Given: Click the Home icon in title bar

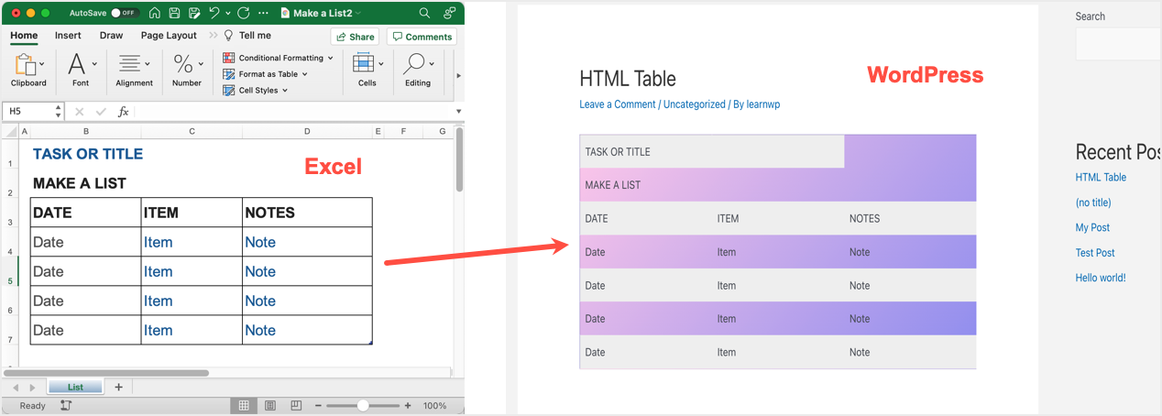Looking at the screenshot, I should [154, 14].
